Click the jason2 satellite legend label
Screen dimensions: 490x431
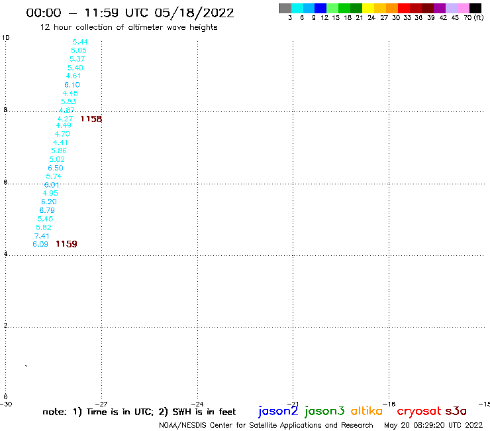pyautogui.click(x=278, y=412)
